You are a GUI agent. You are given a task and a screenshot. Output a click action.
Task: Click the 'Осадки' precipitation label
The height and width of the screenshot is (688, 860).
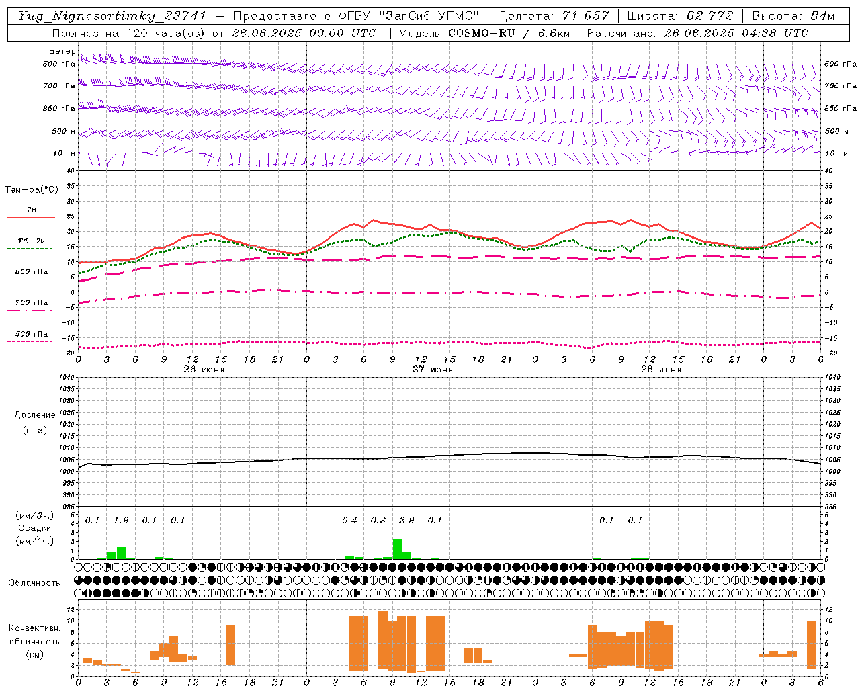[35, 528]
